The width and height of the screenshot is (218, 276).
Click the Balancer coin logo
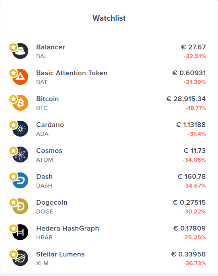tap(20, 51)
